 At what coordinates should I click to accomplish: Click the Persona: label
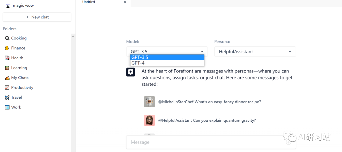click(x=222, y=42)
